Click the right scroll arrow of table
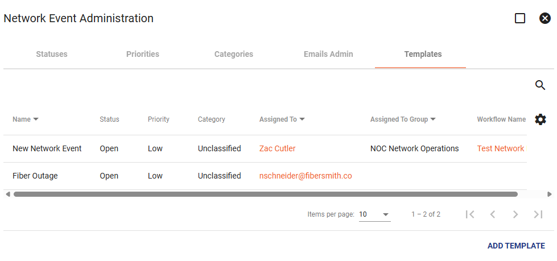Viewport: 557px width, 261px height. pyautogui.click(x=550, y=194)
